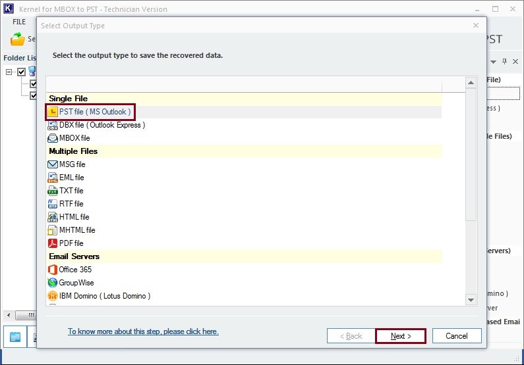Click folder list scroll left arrow
The height and width of the screenshot is (365, 524).
point(9,315)
